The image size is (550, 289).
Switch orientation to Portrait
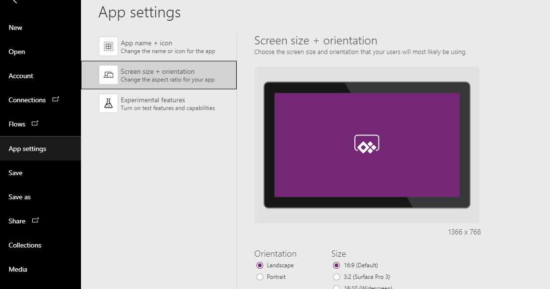click(260, 276)
